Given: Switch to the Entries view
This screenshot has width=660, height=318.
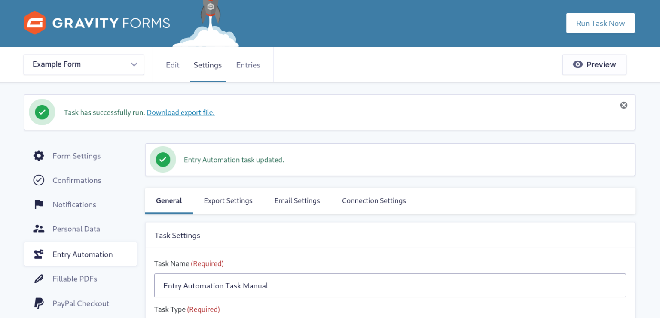Looking at the screenshot, I should [x=248, y=65].
